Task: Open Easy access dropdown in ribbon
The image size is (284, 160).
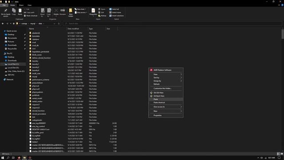Action: [81, 12]
